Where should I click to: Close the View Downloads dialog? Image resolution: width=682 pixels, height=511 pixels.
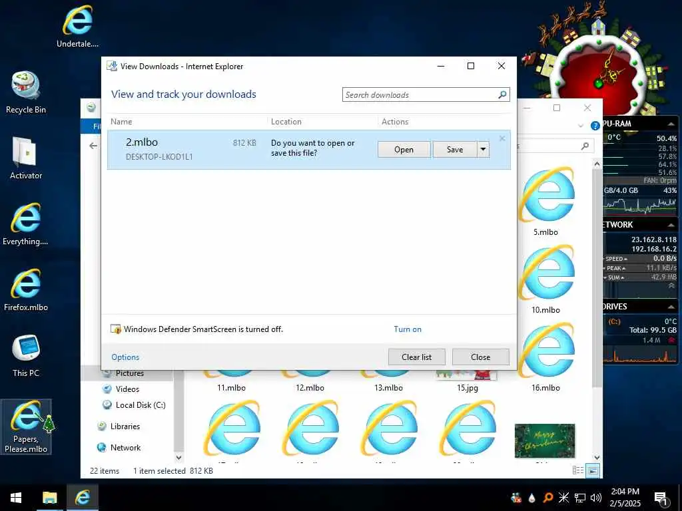coord(481,357)
